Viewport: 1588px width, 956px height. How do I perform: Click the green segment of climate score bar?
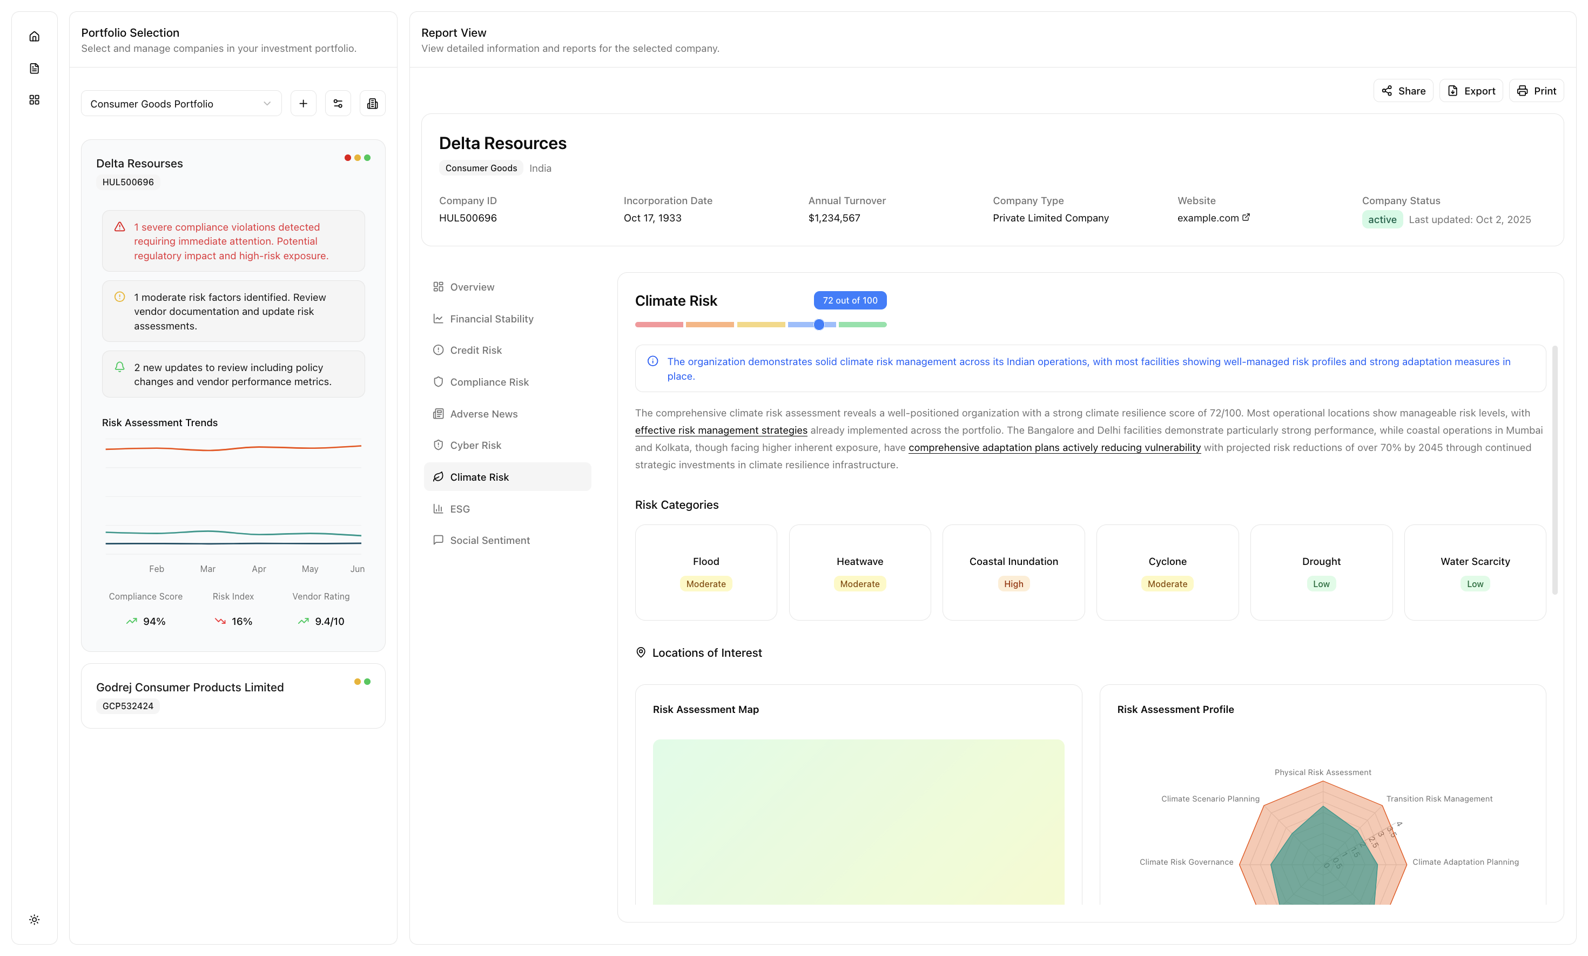(x=862, y=325)
